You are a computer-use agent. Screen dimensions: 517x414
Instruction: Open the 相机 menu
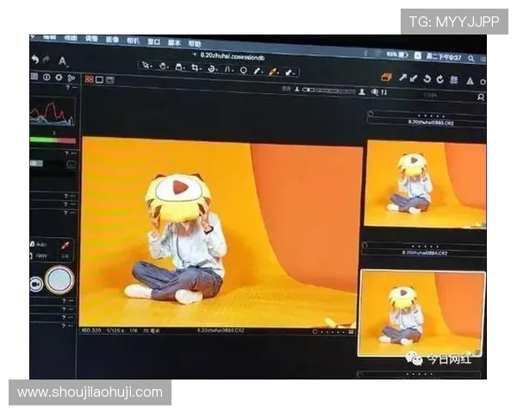[x=133, y=41]
